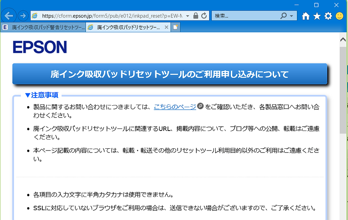Image resolution: width=348 pixels, height=220 pixels.
Task: Go to the home page via the house icon
Action: pyautogui.click(x=306, y=16)
